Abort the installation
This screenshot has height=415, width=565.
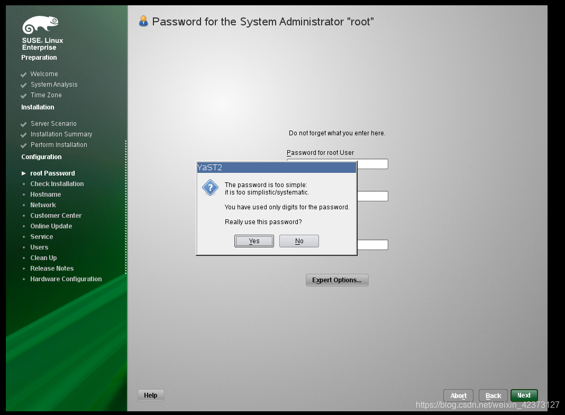coord(458,395)
